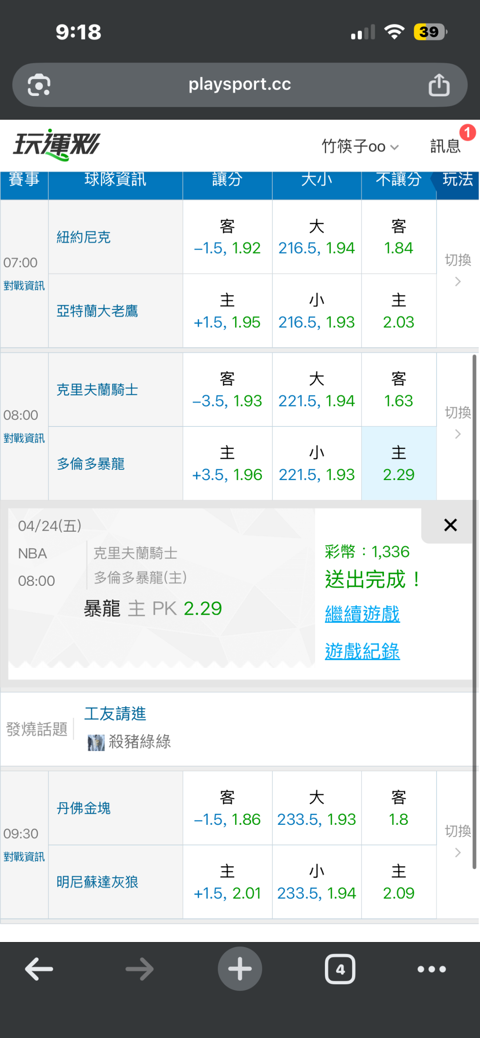Open 克里夫蘭騎士 team info

(97, 390)
